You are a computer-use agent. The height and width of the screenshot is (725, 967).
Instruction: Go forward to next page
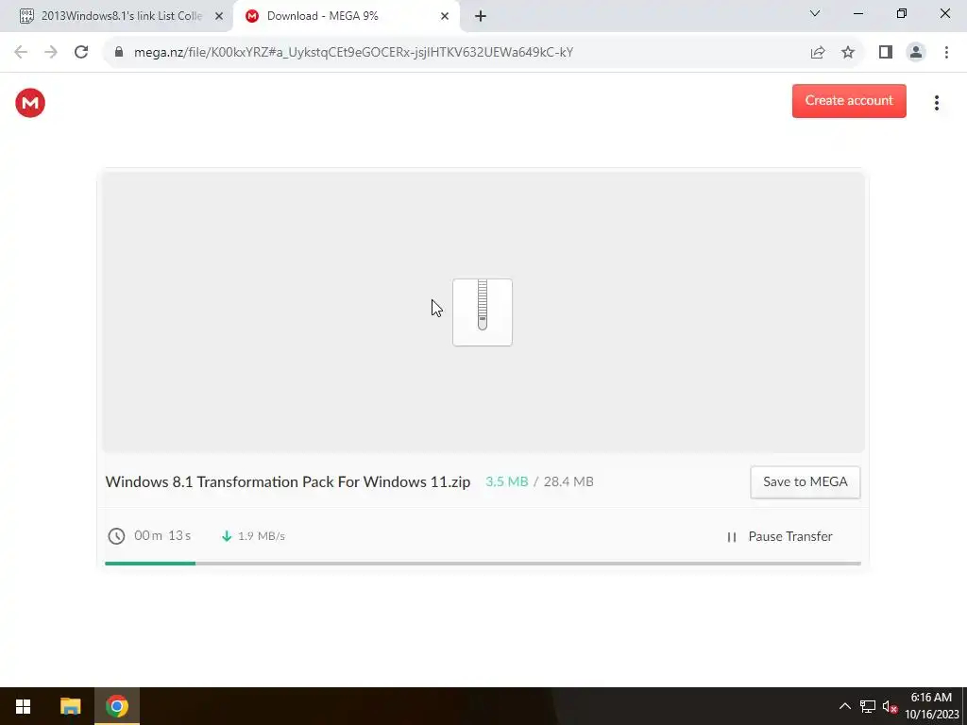51,53
